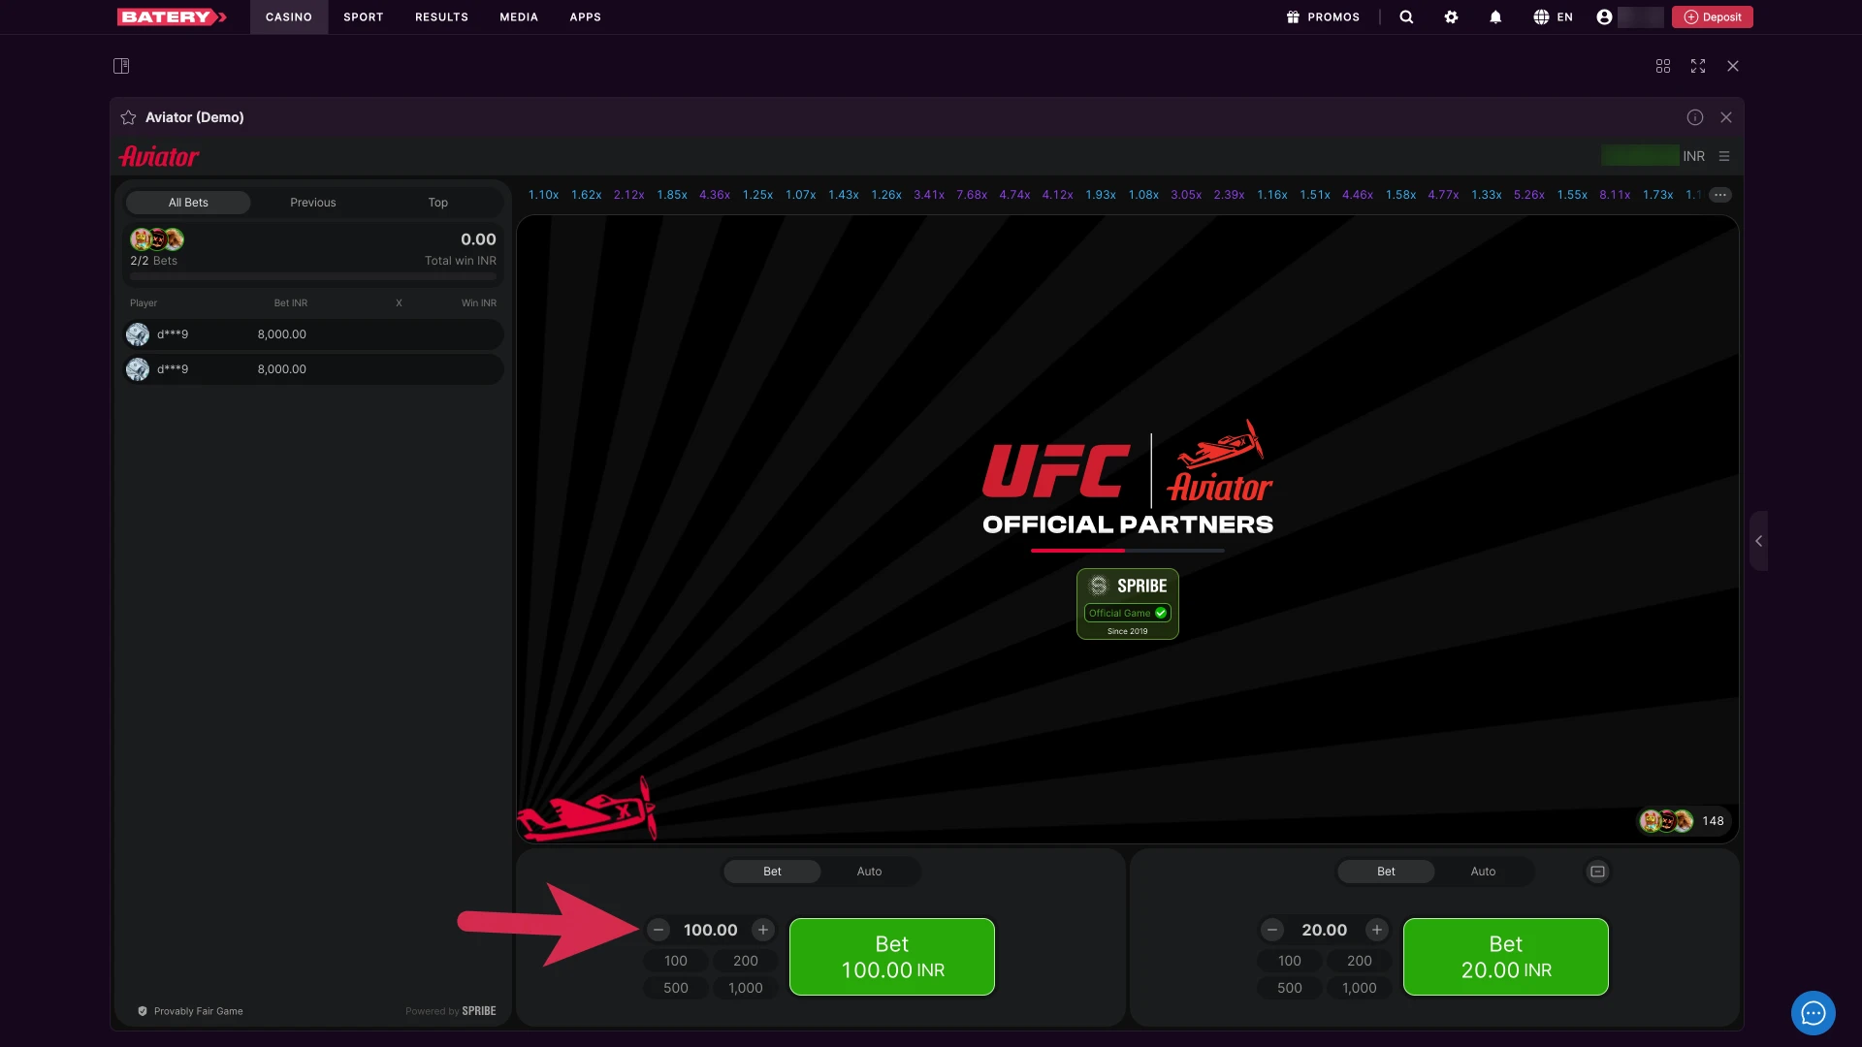Choose 500 preset in right panel
The width and height of the screenshot is (1862, 1047).
(x=1290, y=988)
